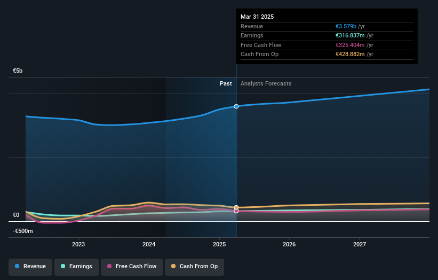Click the Revenue row label in tooltip
Viewport: 438px width, 280px height.
(x=252, y=26)
